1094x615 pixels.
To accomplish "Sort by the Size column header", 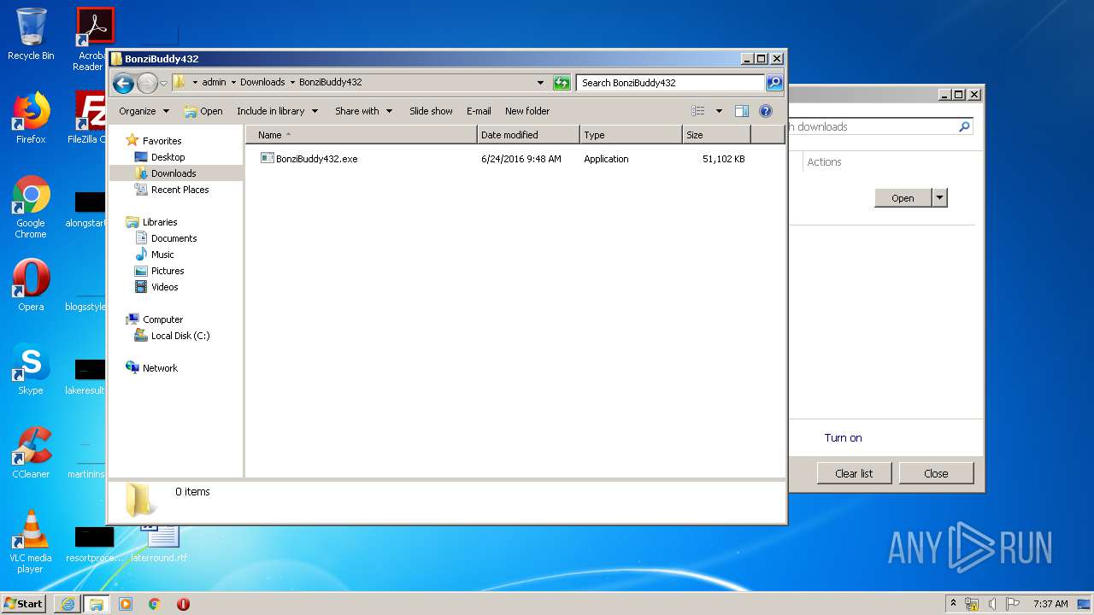I will 716,135.
